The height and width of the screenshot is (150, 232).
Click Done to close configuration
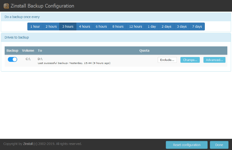point(219,145)
